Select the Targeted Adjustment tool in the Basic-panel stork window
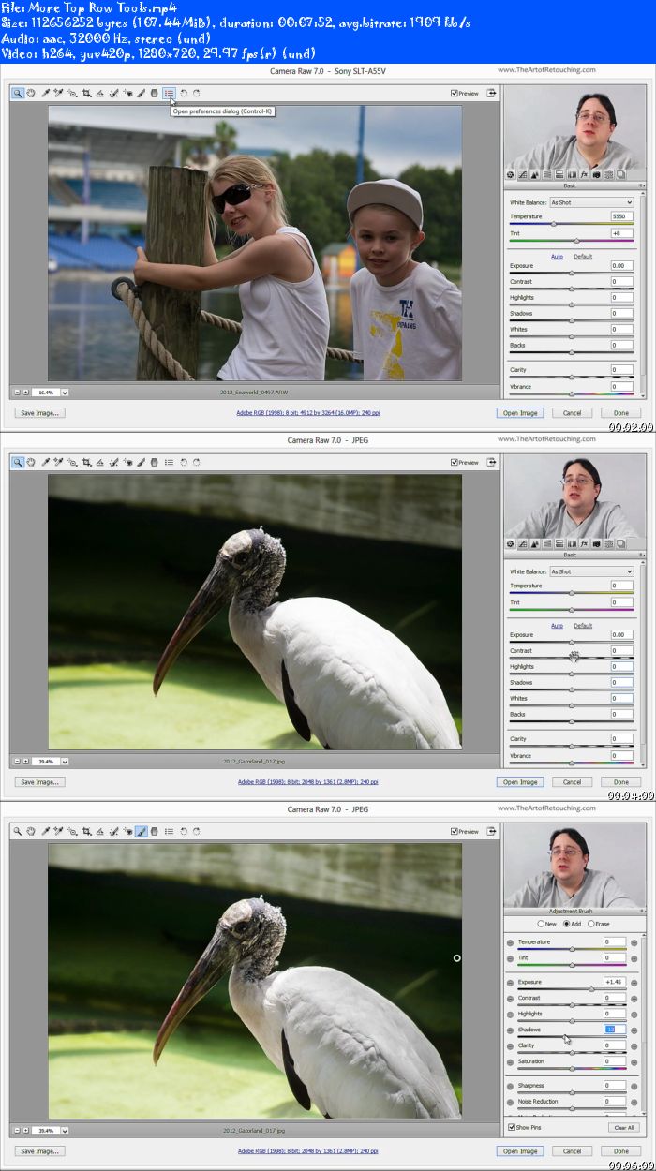Viewport: 656px width, 1171px height. click(72, 462)
